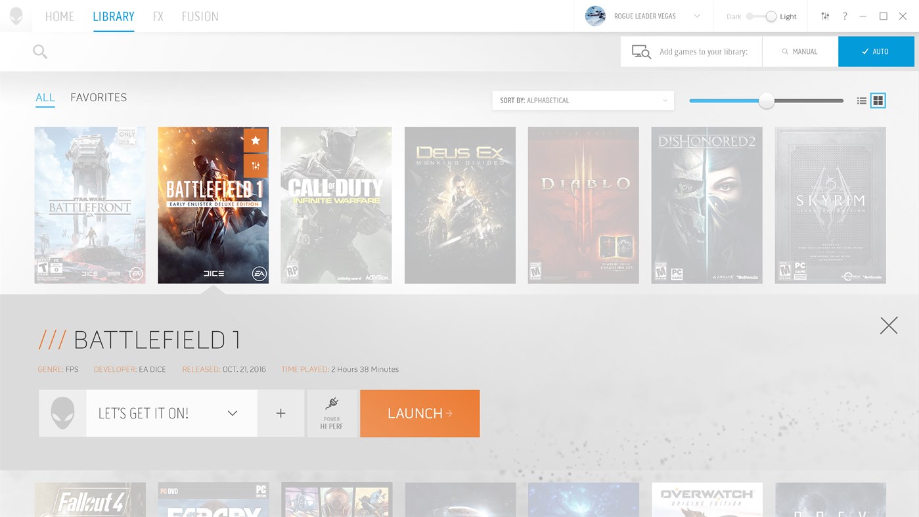
Task: Click the scan monitor icon beside Add games
Action: [641, 52]
